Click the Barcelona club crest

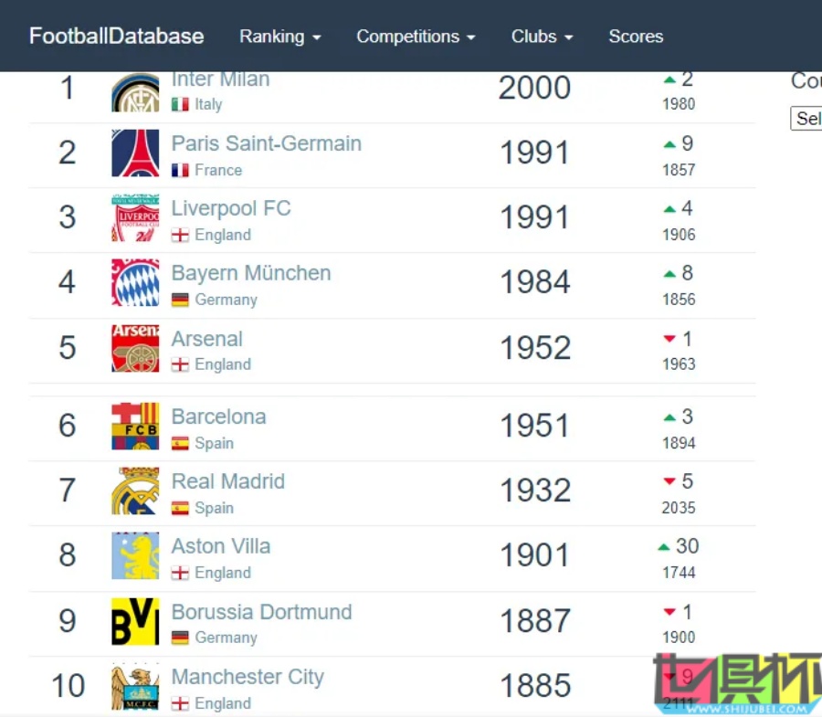pos(135,426)
